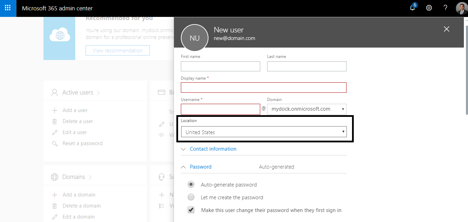Click the Active users person icon

55,92
